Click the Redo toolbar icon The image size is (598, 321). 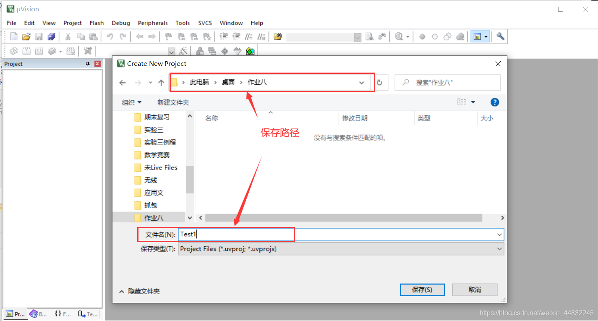click(x=123, y=37)
